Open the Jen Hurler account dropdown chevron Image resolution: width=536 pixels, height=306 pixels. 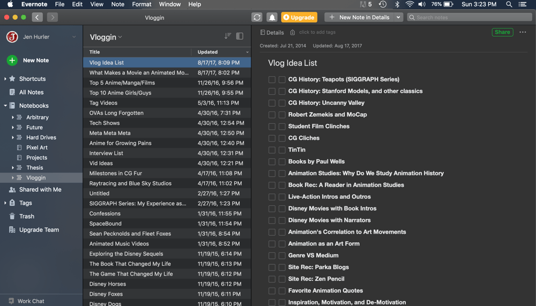(74, 37)
